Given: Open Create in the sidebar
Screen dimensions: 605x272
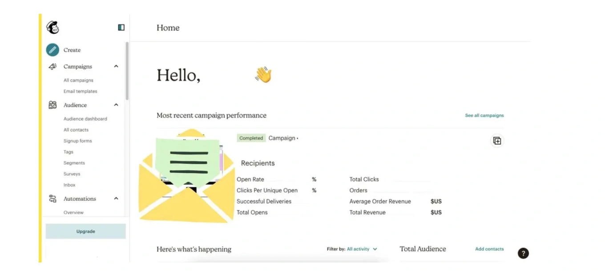Looking at the screenshot, I should [72, 50].
